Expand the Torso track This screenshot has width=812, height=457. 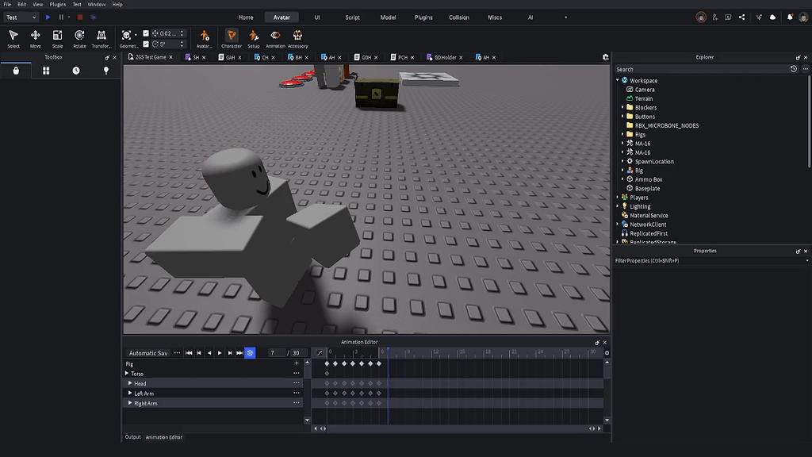tap(126, 373)
